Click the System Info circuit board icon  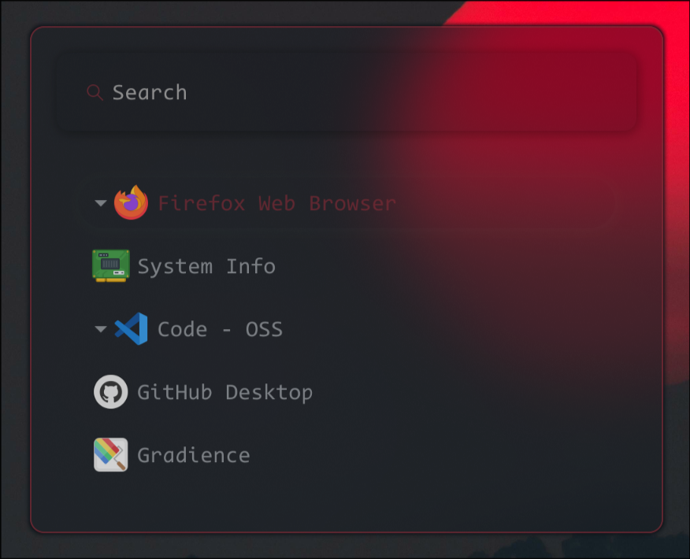coord(110,266)
